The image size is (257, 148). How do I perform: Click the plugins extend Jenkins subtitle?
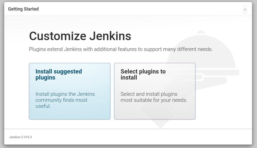click(121, 49)
